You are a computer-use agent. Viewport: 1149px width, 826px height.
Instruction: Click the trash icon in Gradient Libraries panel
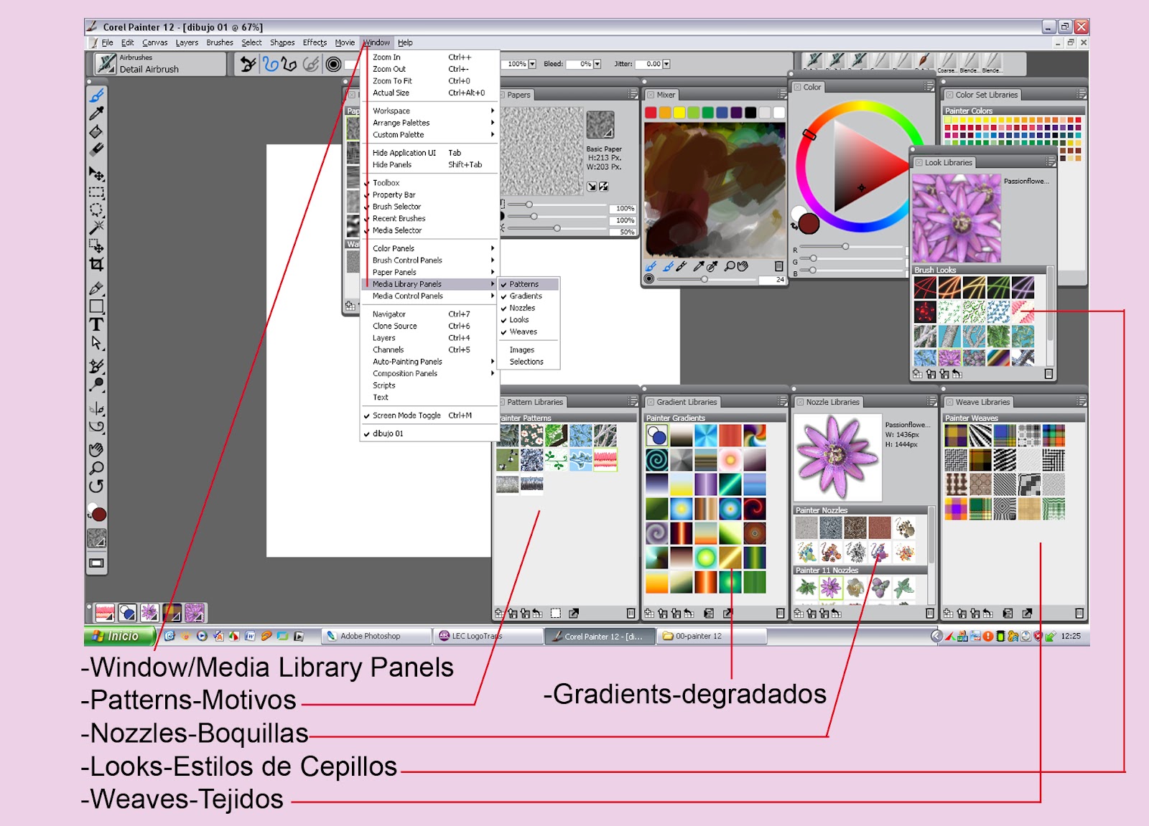point(780,614)
